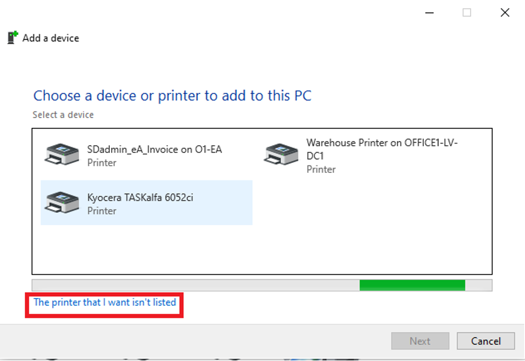Cancel the Add a device wizard

(x=486, y=341)
